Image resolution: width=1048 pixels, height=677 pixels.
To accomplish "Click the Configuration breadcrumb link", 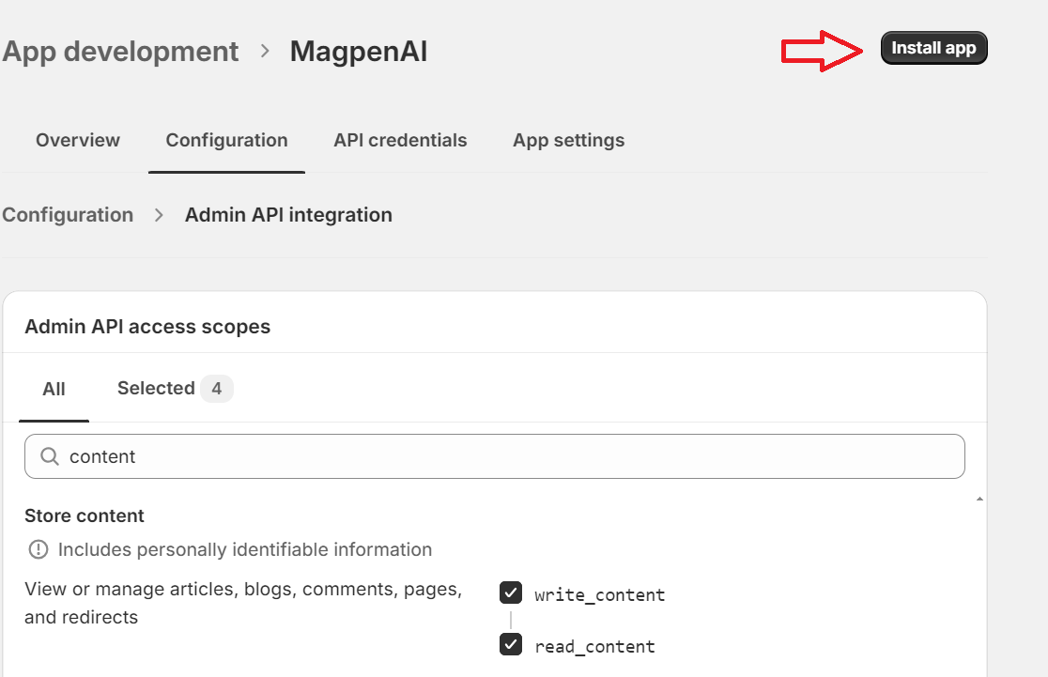I will (68, 215).
